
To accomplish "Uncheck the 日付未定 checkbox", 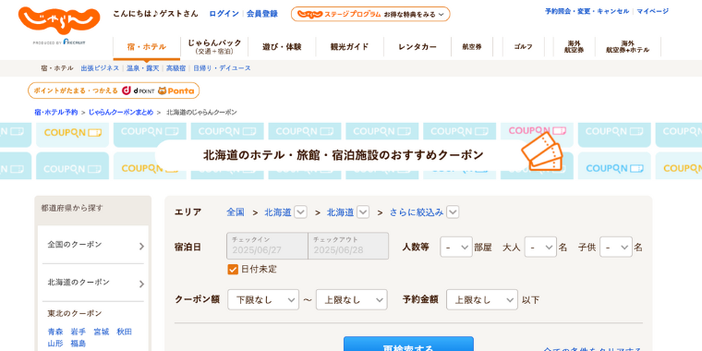I will 233,269.
